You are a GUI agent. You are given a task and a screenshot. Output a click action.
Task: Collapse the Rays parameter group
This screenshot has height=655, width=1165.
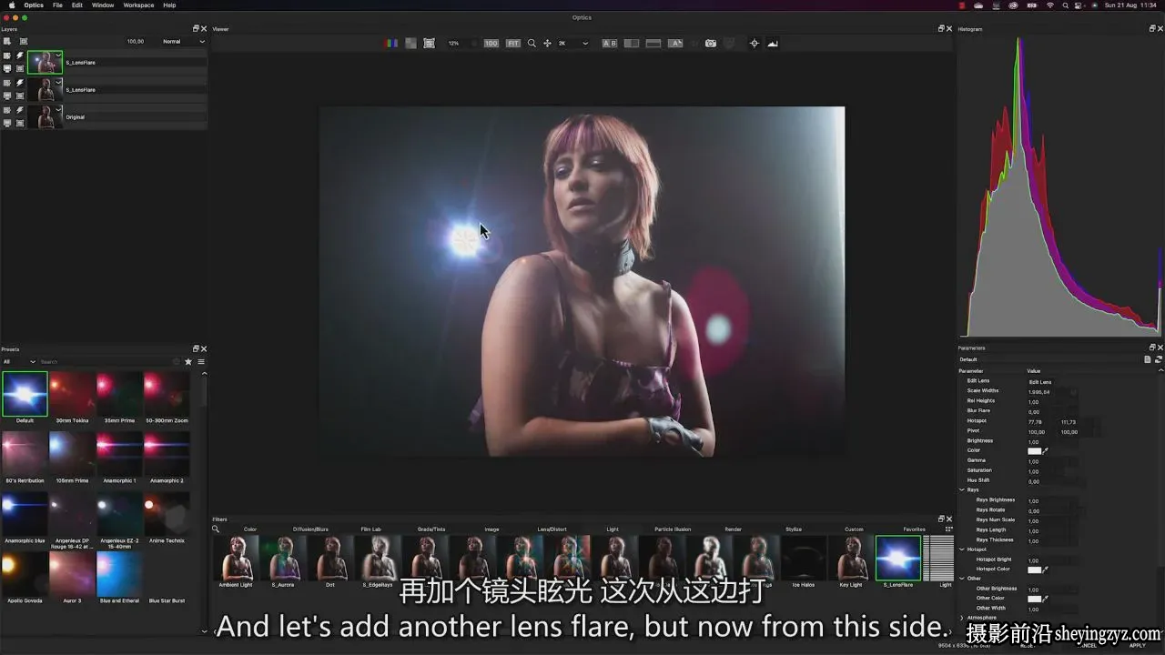(x=962, y=489)
